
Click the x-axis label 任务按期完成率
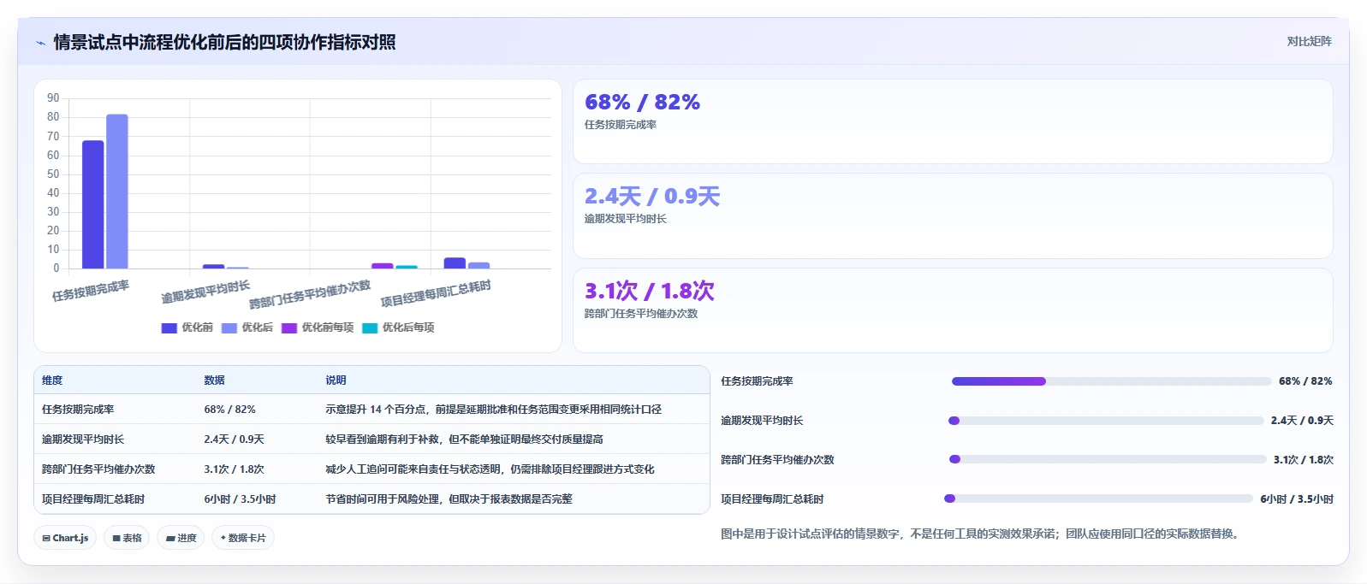coord(91,291)
